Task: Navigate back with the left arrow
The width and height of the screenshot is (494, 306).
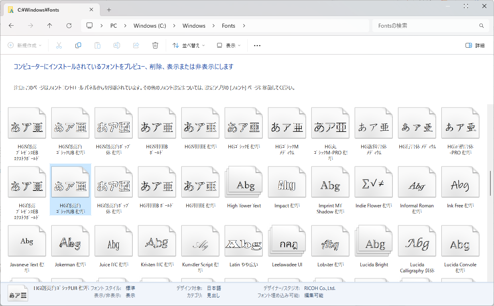Action: (11, 26)
